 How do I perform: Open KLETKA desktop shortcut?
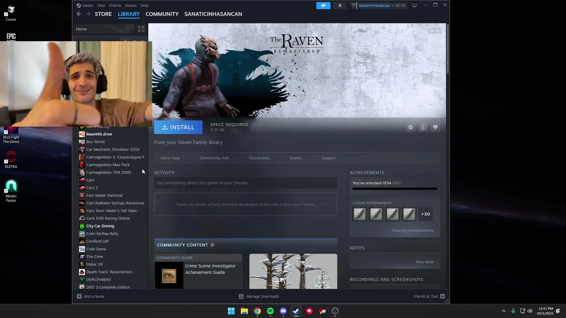(11, 160)
